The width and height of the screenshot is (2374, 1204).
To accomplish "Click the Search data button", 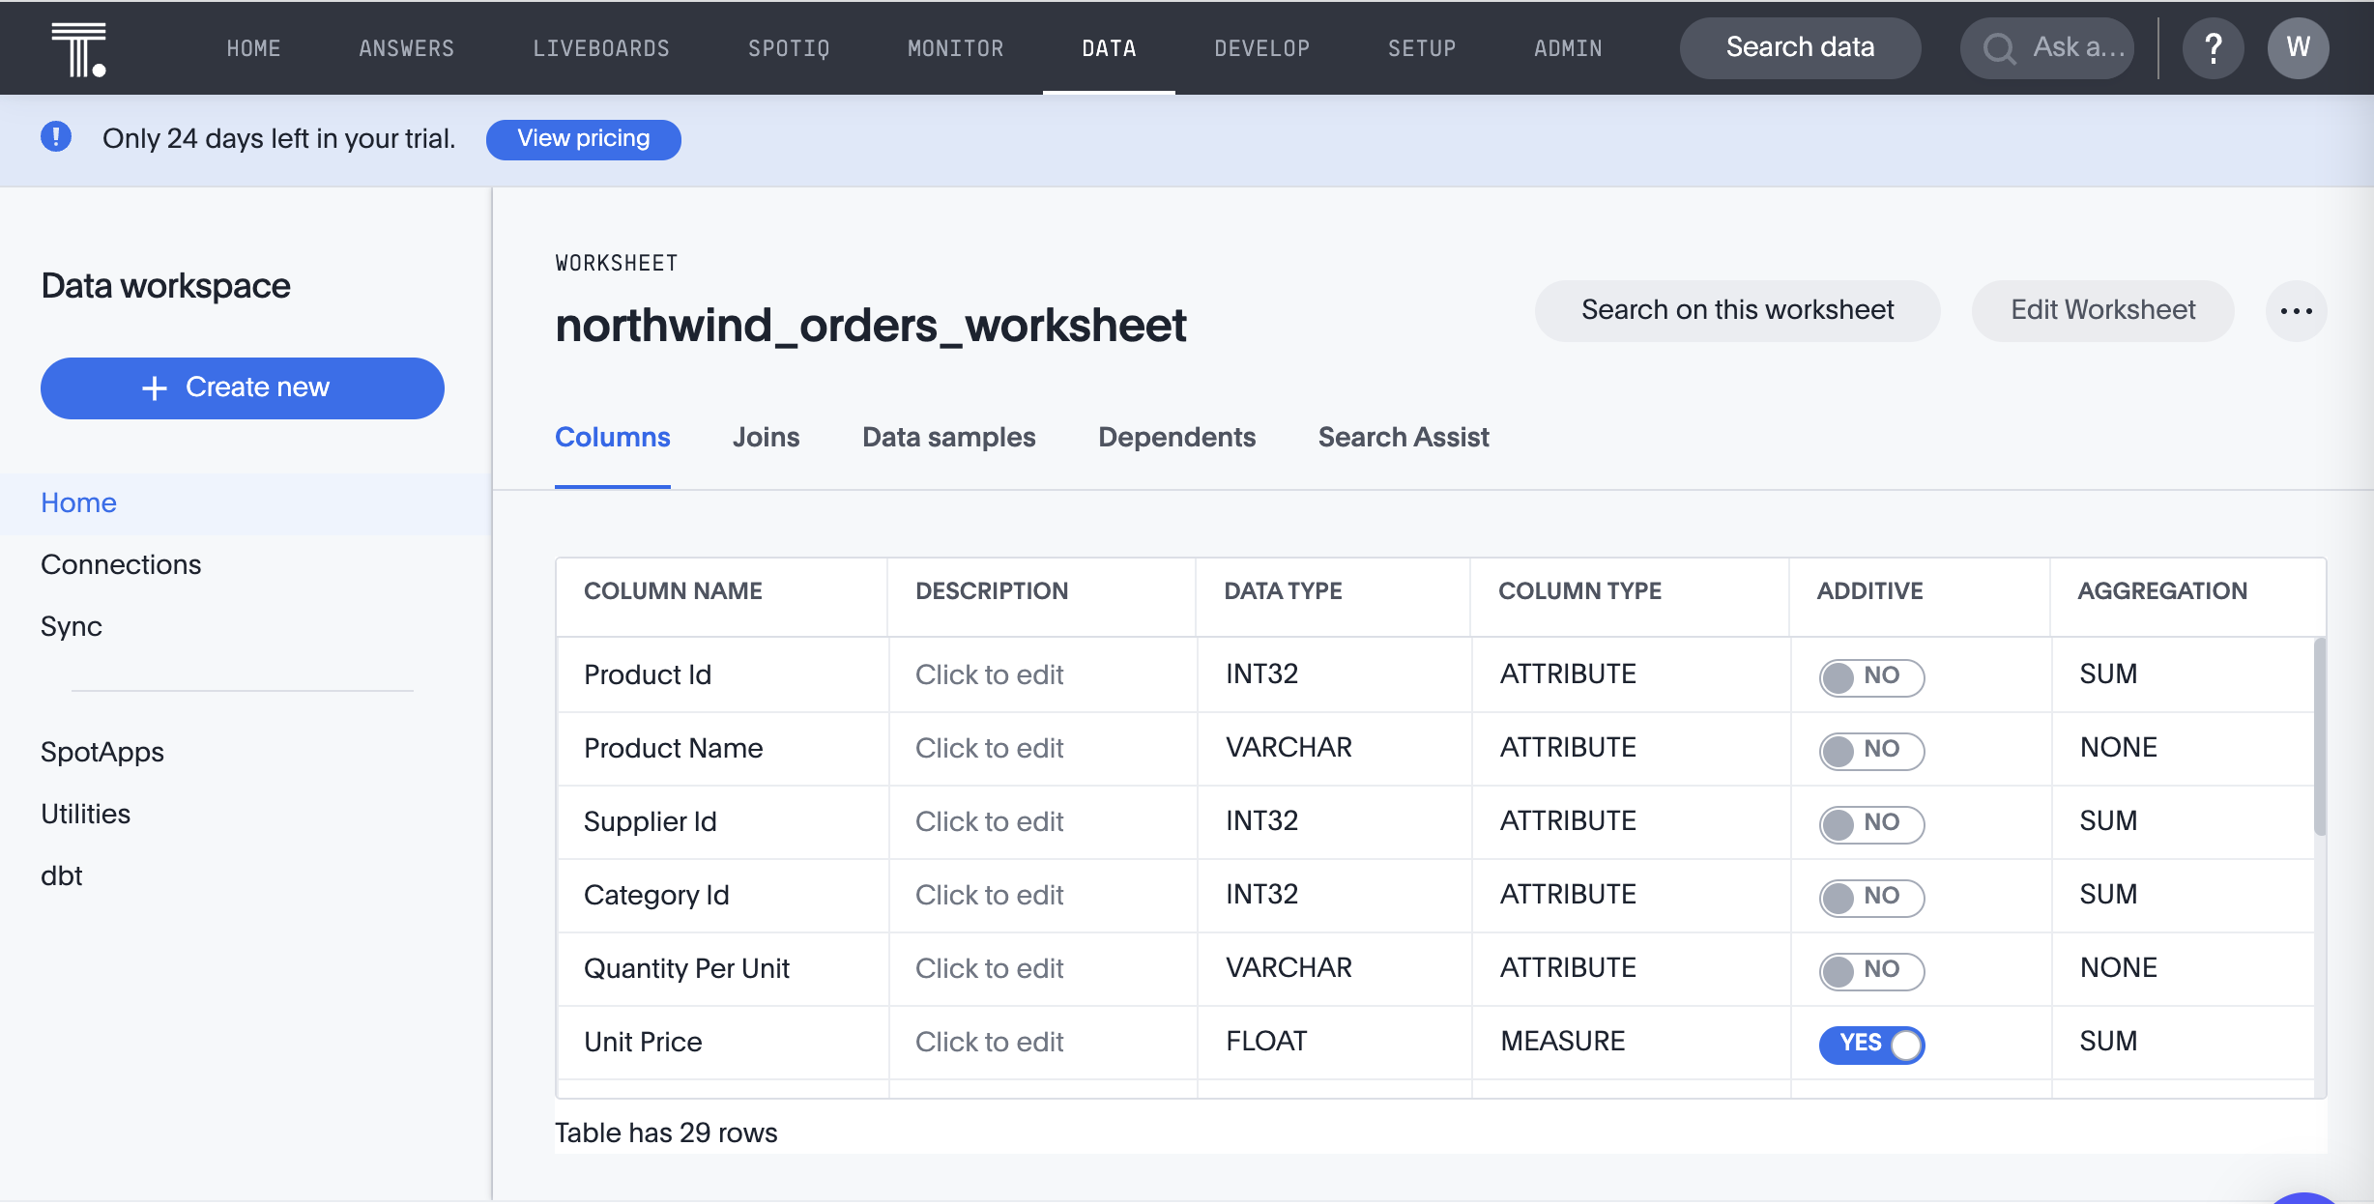I will tap(1800, 47).
